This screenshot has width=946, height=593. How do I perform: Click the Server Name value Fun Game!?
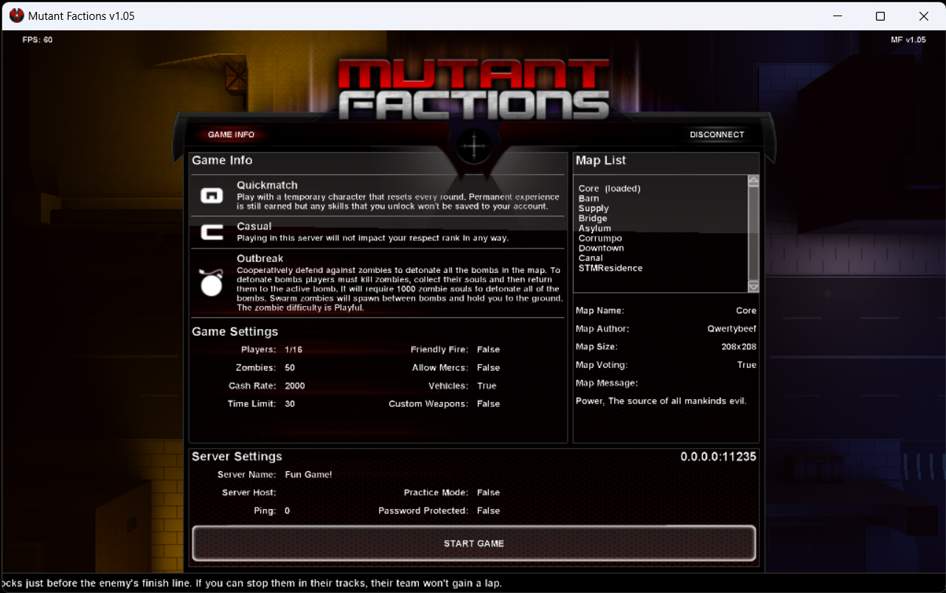click(x=308, y=475)
